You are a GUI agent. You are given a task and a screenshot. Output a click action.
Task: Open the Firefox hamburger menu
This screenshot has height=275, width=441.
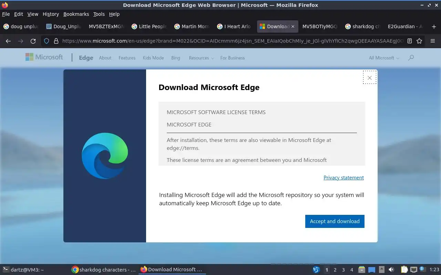tap(433, 41)
